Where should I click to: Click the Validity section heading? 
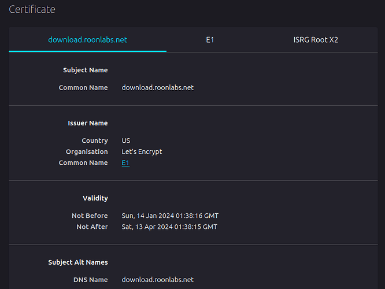tap(95, 198)
